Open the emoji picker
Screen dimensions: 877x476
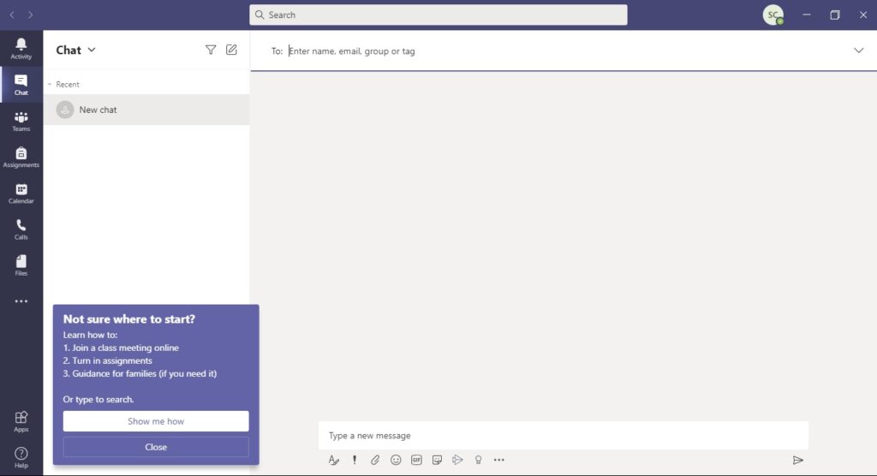[x=396, y=460]
